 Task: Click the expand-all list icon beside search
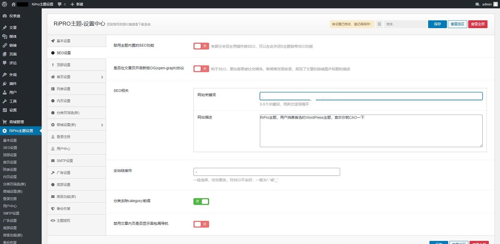point(380,24)
